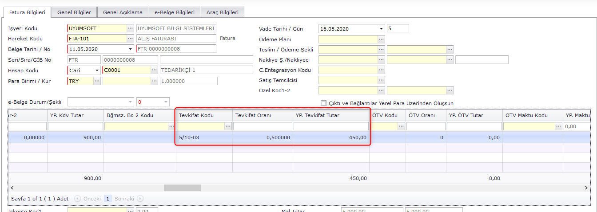
Task: Open Ödeme Planı lookup button
Action: point(381,39)
